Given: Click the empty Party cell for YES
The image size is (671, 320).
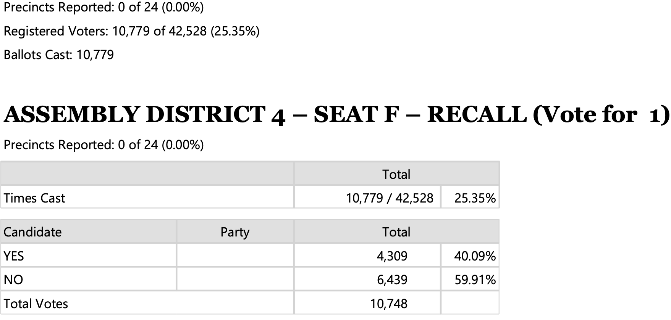Looking at the screenshot, I should (235, 256).
